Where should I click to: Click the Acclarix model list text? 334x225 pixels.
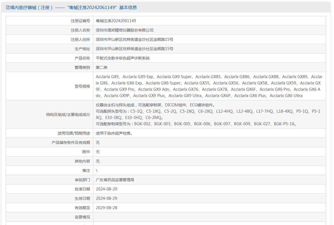(209, 86)
